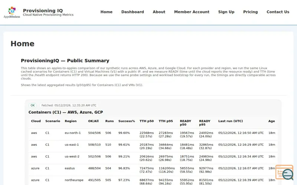The height and width of the screenshot is (185, 297).
Task: Click the 12:16:07 AM UTC last run cell
Action: [241, 168]
